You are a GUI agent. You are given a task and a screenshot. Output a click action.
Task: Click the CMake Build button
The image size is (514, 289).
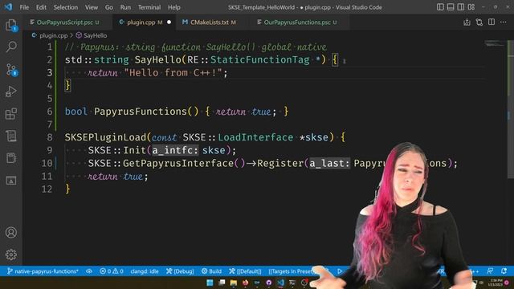(211, 271)
